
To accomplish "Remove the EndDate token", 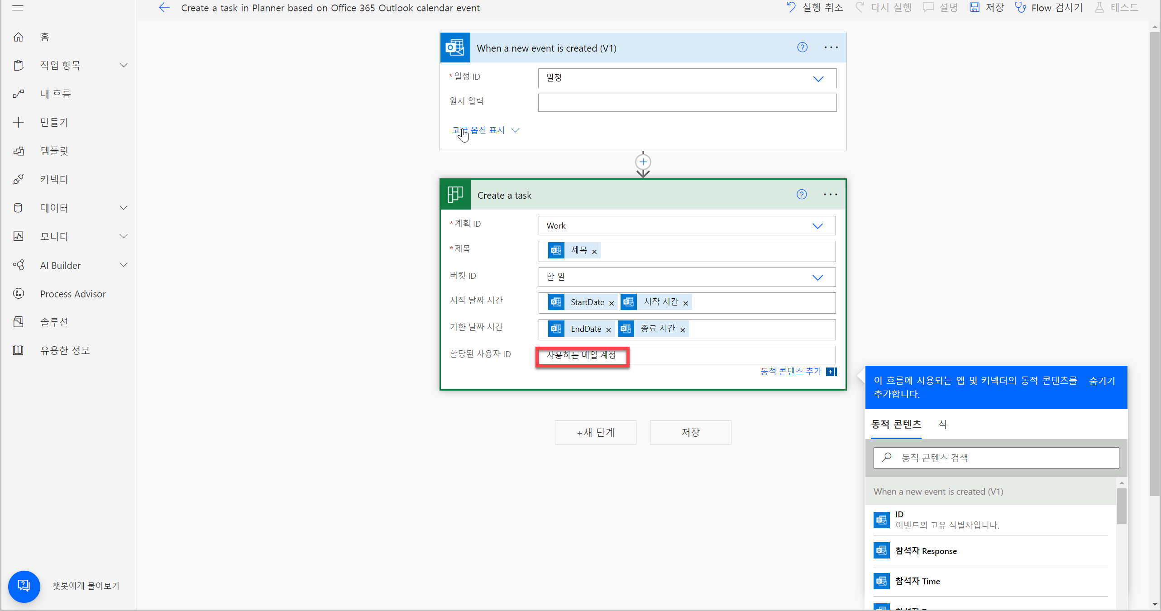I will 608,330.
